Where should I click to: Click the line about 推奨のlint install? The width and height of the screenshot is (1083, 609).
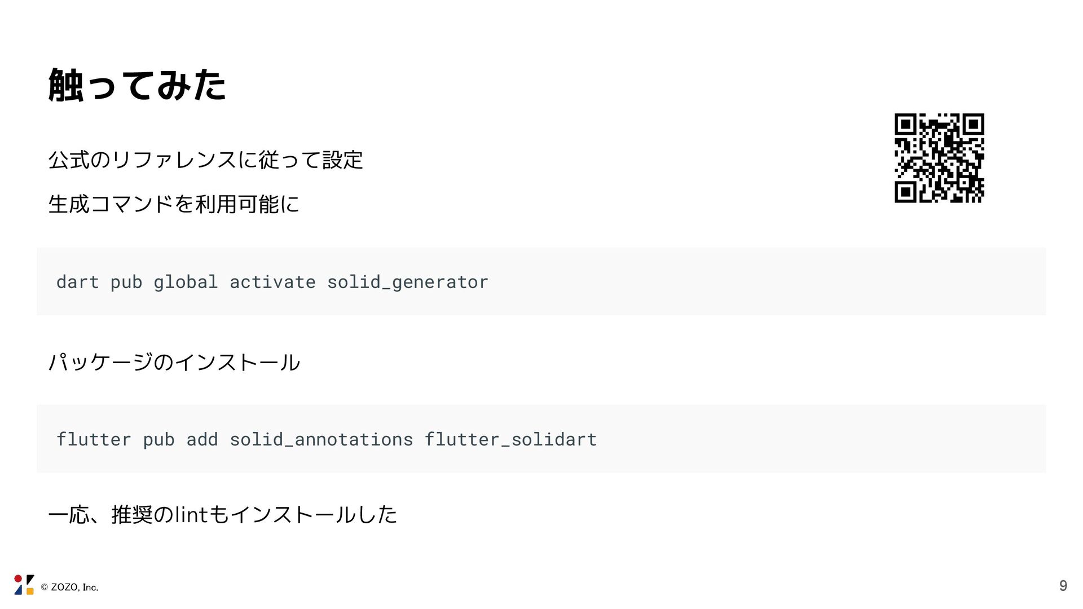click(223, 514)
